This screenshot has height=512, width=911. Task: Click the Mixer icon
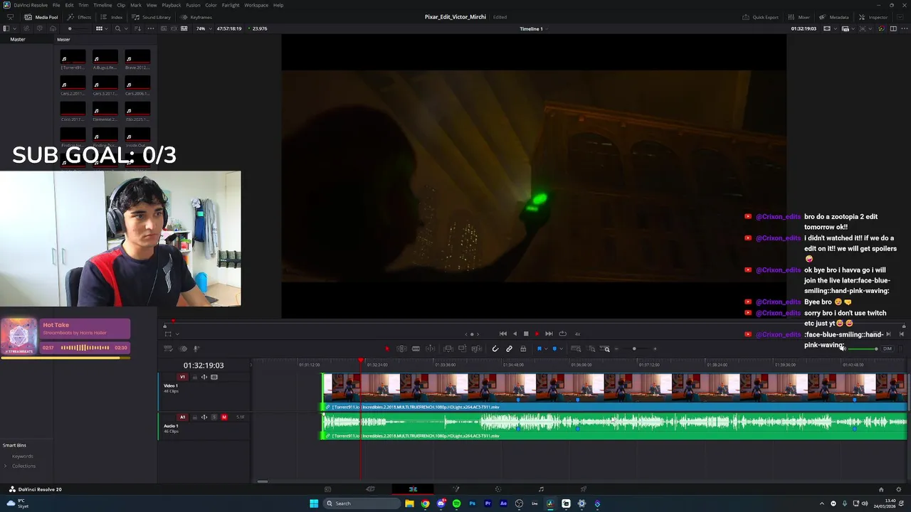799,17
